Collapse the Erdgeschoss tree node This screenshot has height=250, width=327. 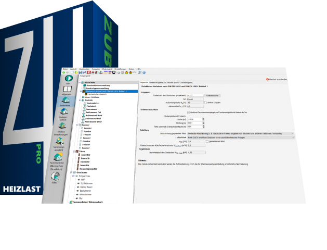pyautogui.click(x=73, y=176)
